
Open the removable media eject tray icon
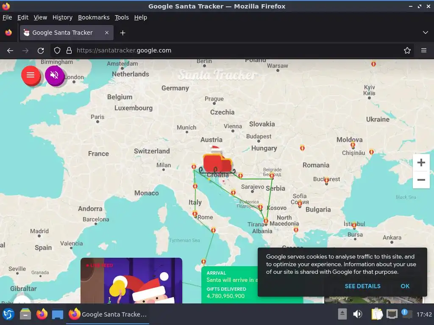point(342,314)
